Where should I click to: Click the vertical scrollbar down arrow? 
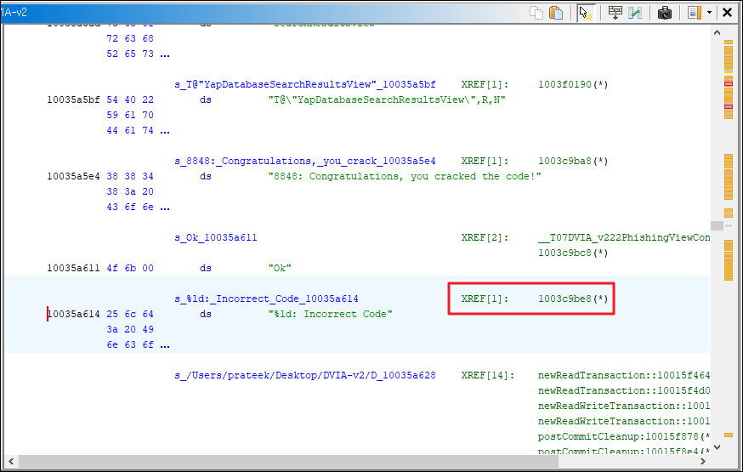[717, 446]
